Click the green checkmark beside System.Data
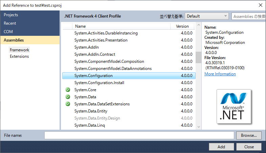 click(68, 97)
